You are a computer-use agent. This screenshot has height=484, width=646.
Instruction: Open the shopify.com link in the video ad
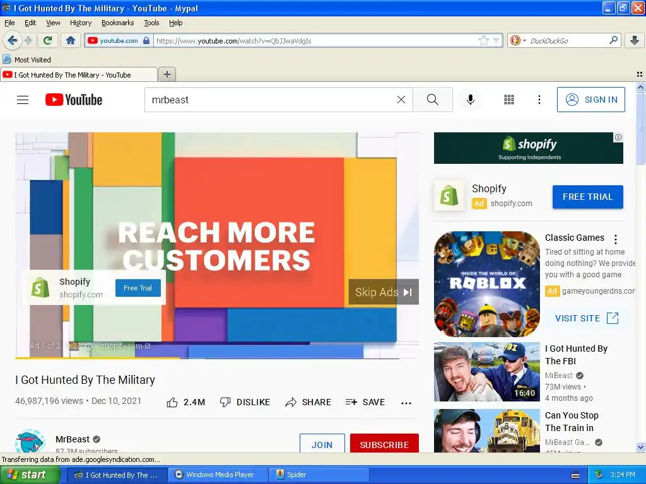pyautogui.click(x=126, y=346)
